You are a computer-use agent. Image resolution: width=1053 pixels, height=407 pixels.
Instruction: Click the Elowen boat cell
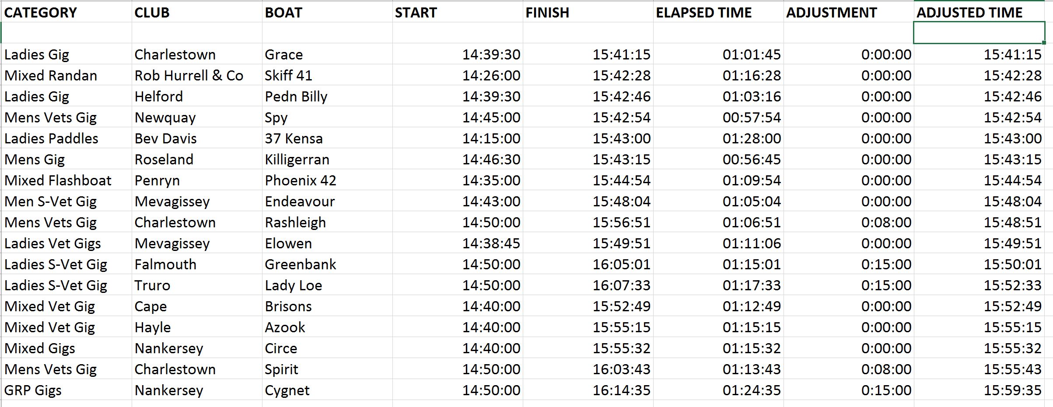coord(327,243)
